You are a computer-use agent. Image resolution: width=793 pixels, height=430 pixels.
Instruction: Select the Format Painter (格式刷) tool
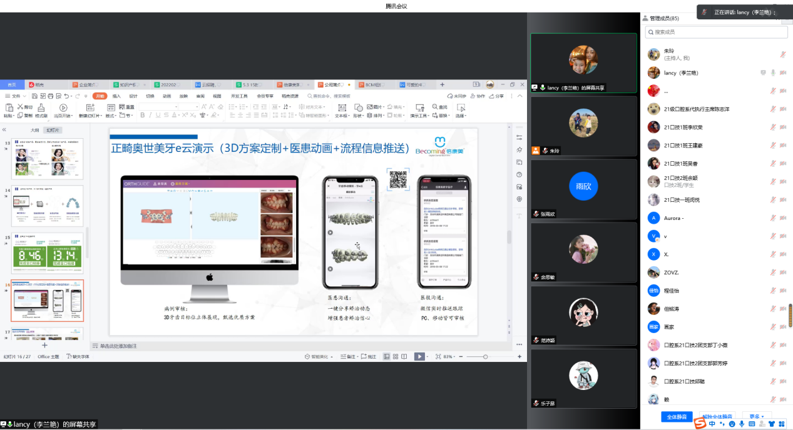pyautogui.click(x=41, y=109)
